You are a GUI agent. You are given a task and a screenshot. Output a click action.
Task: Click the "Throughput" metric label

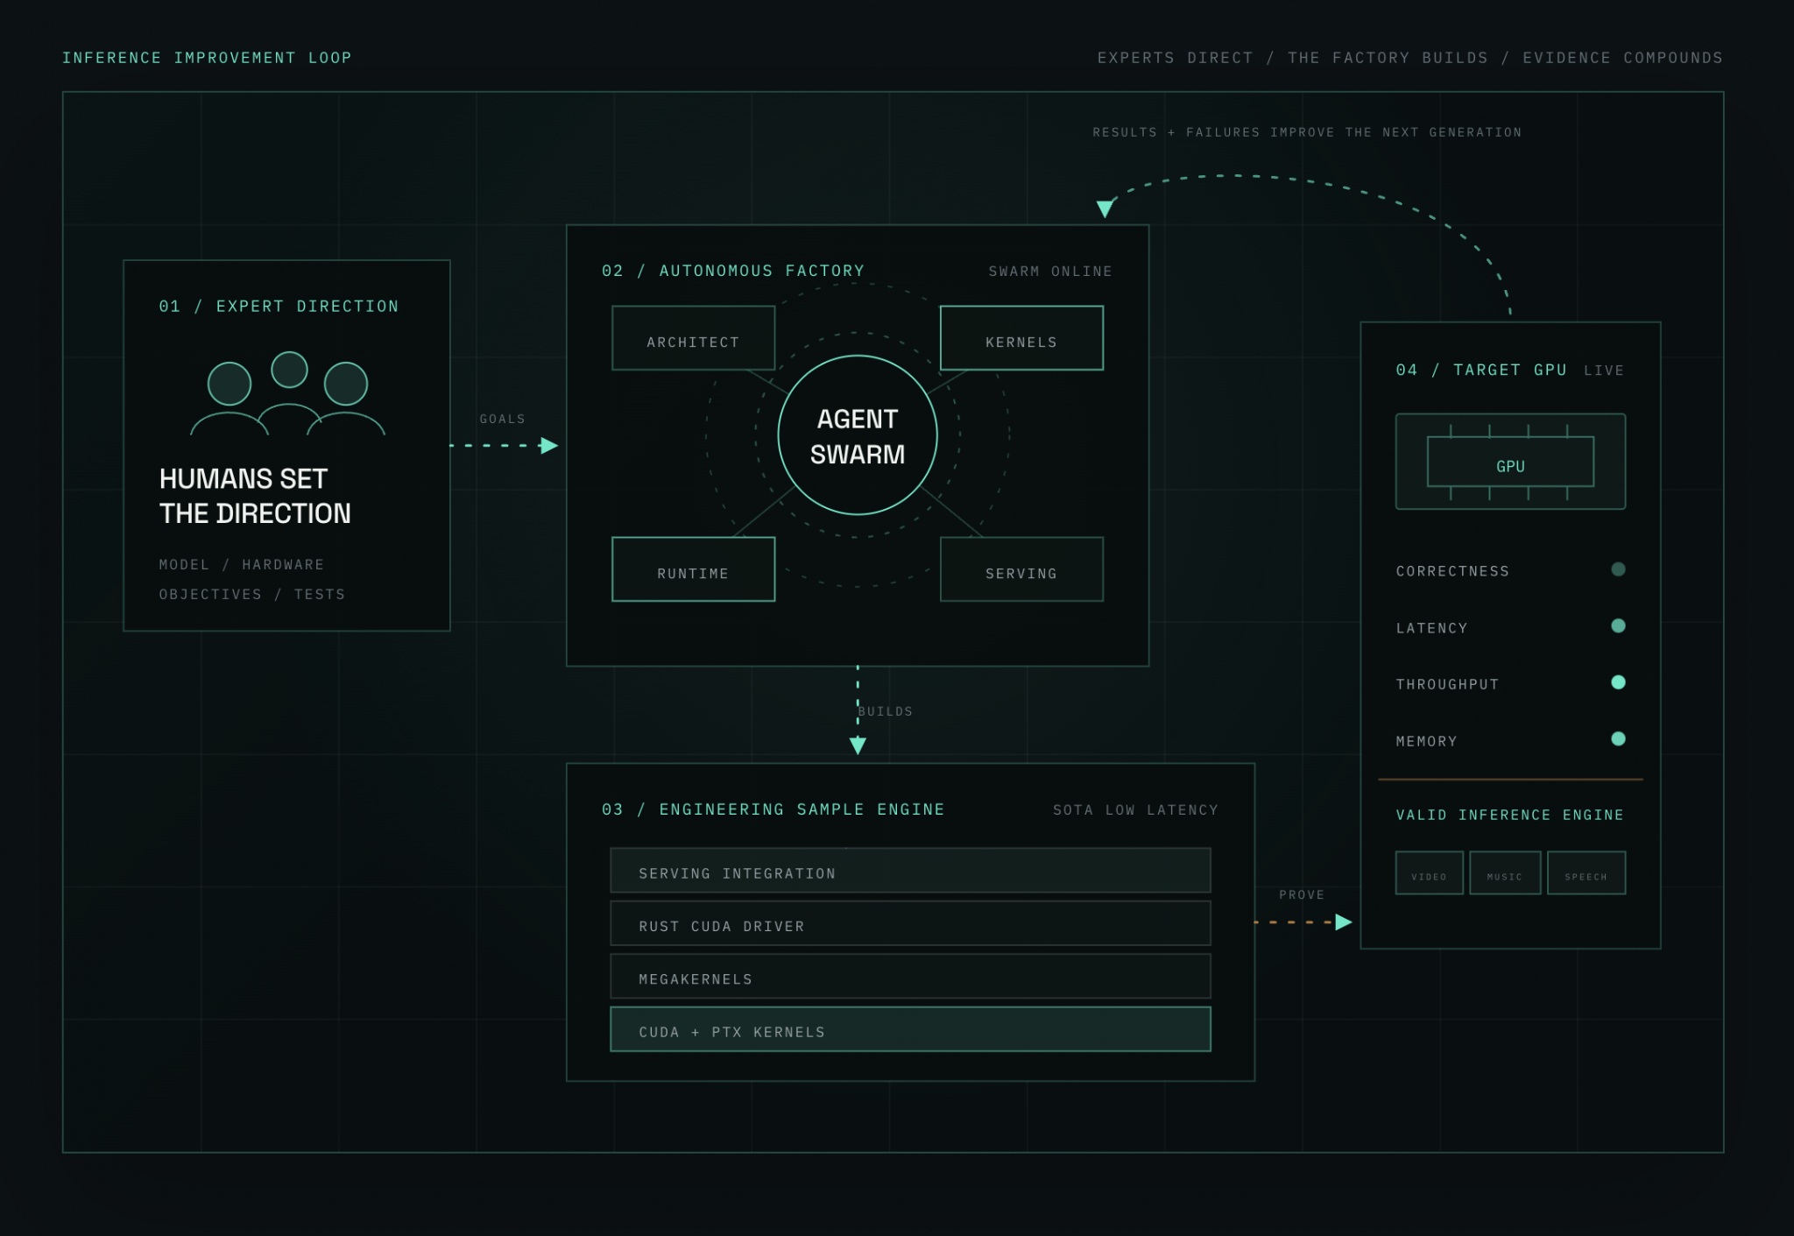tap(1447, 684)
